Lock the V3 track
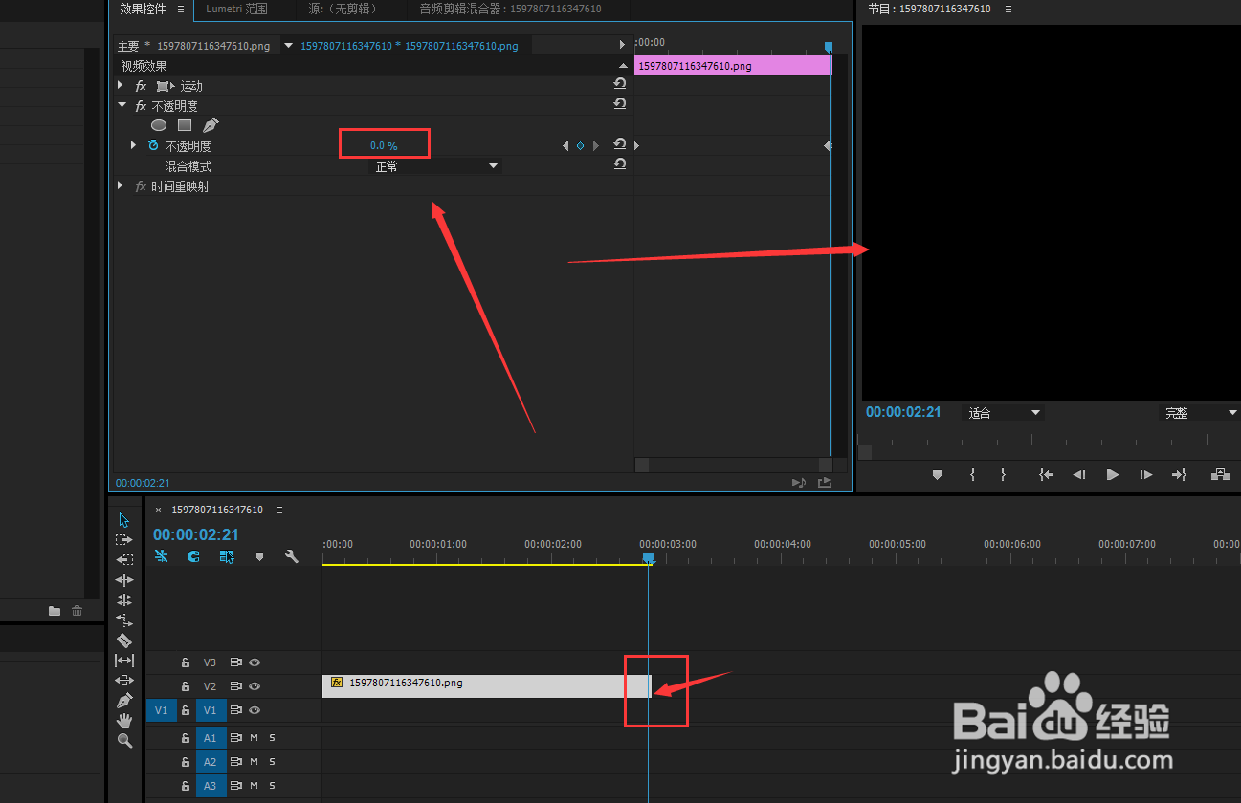This screenshot has width=1241, height=803. [186, 662]
